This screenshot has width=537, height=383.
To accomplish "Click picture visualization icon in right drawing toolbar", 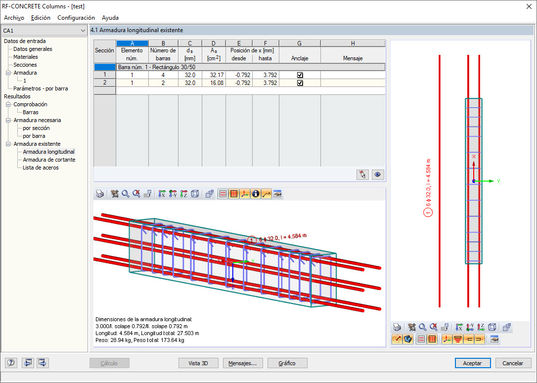I will point(494,339).
